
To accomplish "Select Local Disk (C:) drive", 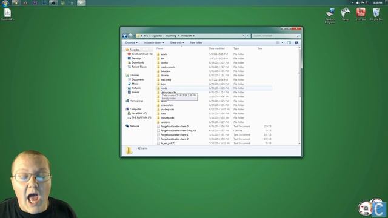I will tap(138, 113).
